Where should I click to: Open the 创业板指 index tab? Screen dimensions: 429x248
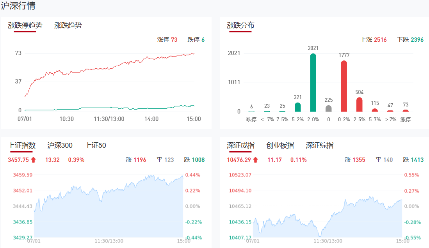pos(280,145)
